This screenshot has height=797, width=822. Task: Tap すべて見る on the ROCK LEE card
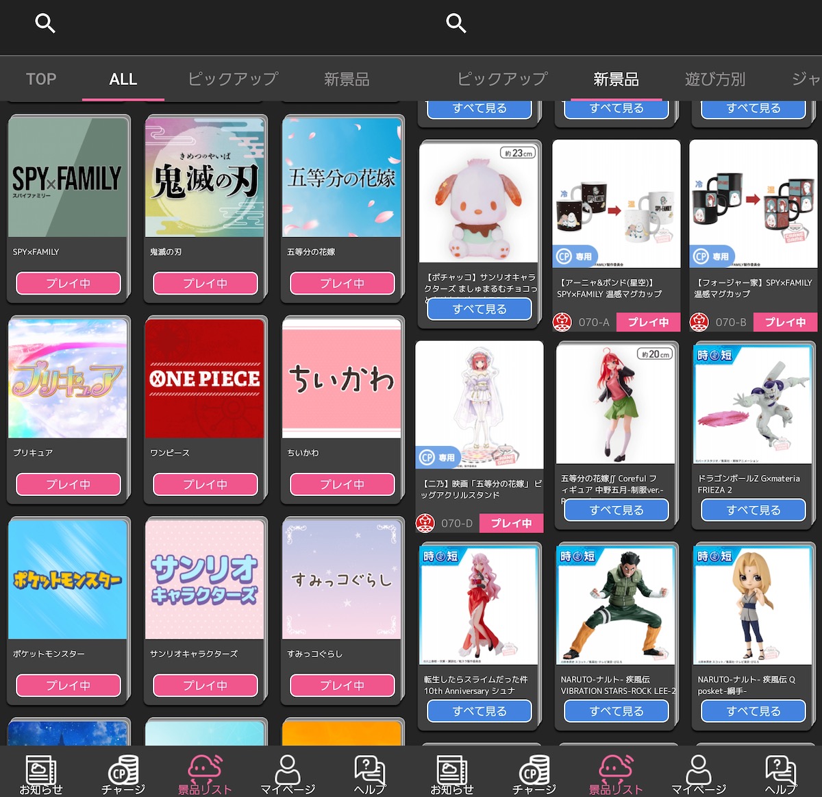pyautogui.click(x=616, y=711)
